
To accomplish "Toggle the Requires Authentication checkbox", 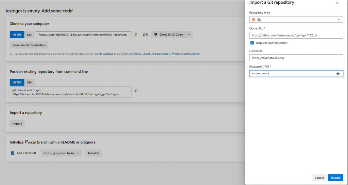I will (x=252, y=43).
